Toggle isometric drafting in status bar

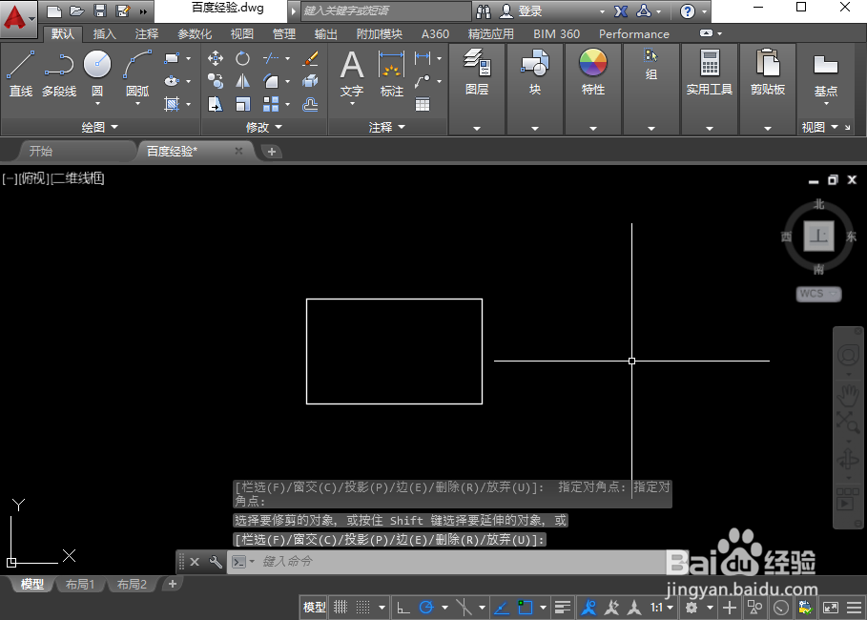(464, 608)
